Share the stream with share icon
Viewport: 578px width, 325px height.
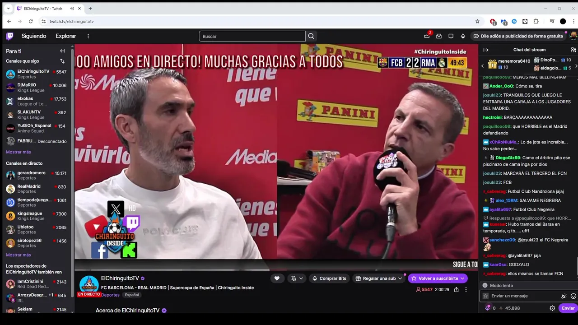456,289
